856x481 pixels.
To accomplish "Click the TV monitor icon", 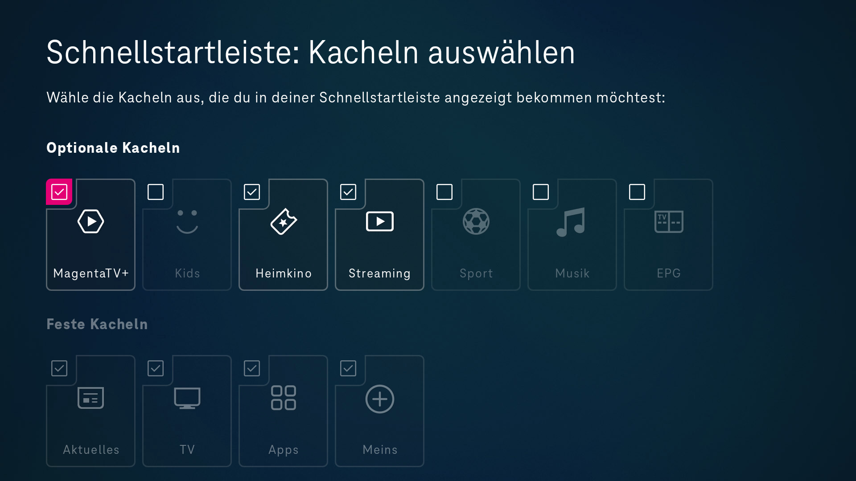I will (x=187, y=398).
